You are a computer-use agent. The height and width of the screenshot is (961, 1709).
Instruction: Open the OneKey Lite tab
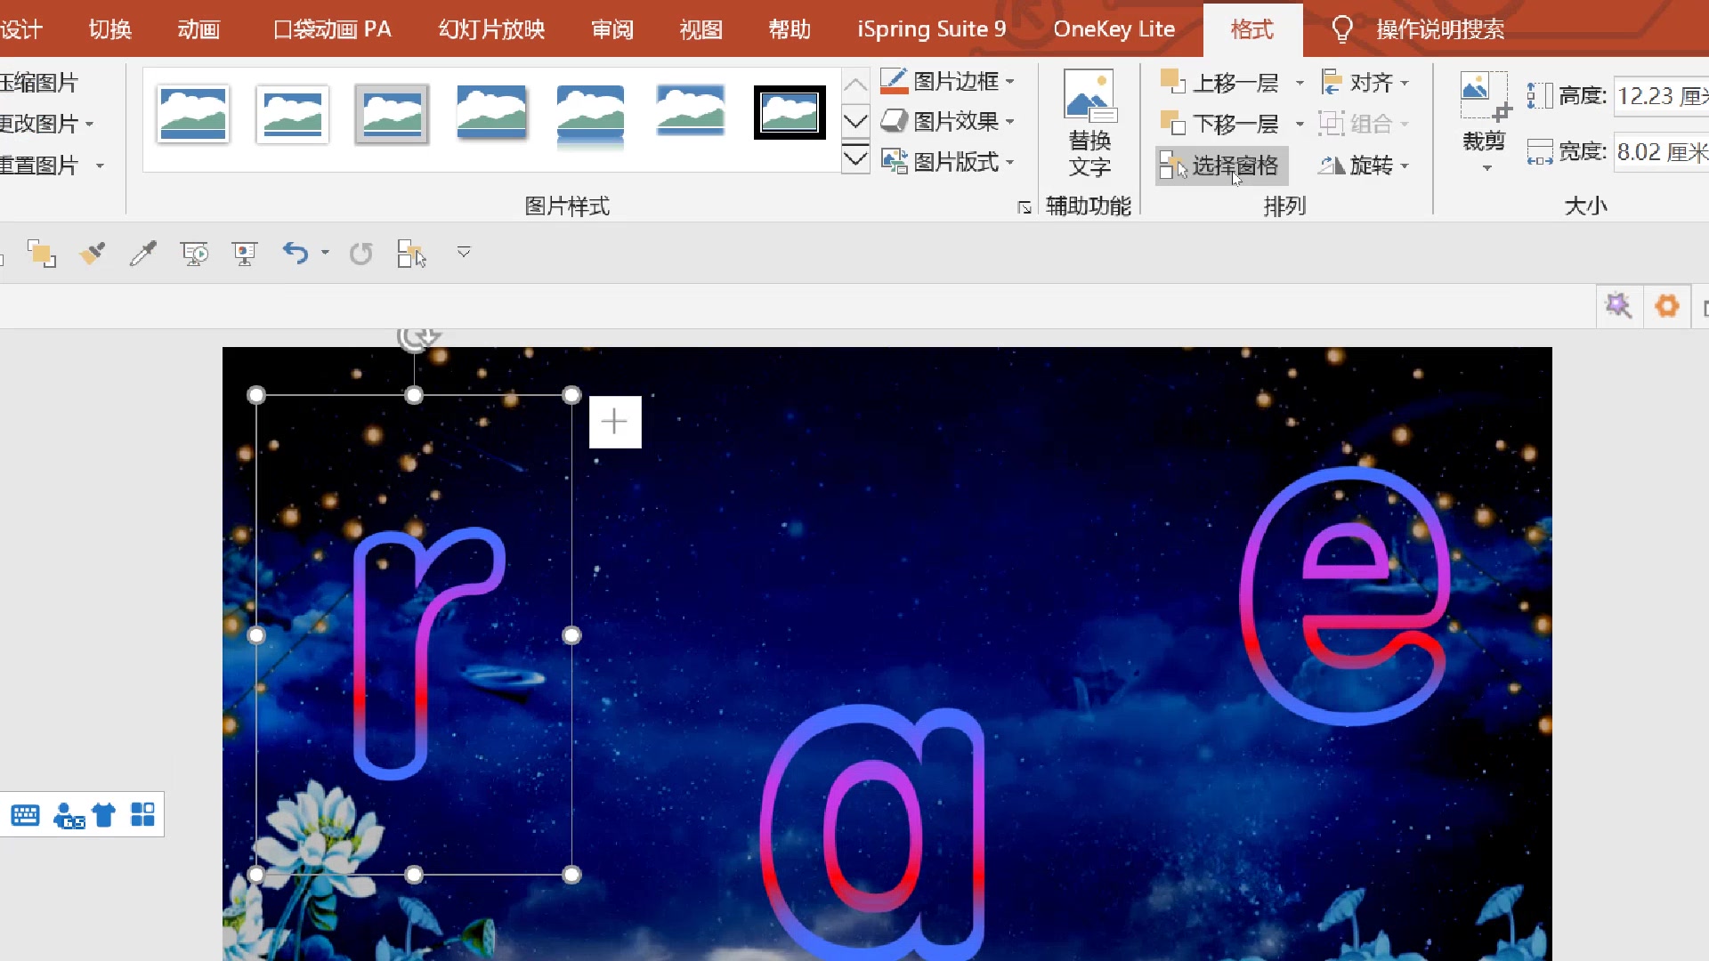pos(1114,29)
